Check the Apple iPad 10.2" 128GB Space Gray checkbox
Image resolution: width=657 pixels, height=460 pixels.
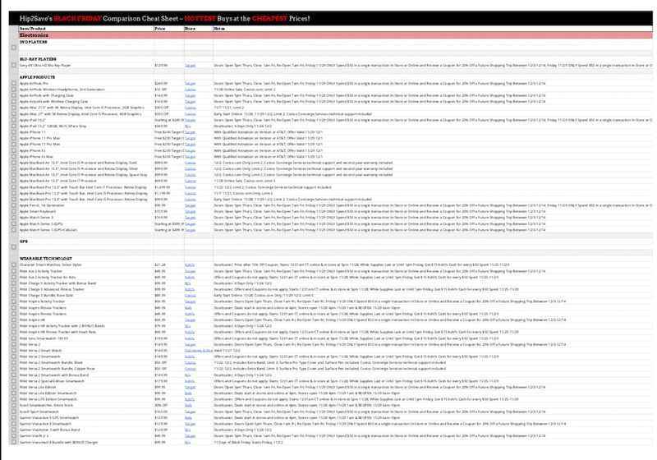click(x=14, y=126)
